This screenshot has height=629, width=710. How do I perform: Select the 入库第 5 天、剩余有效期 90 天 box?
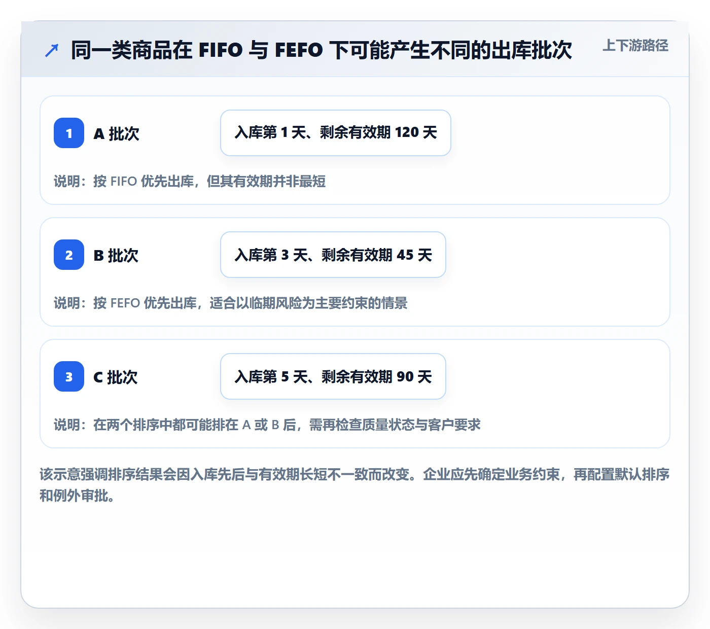333,376
